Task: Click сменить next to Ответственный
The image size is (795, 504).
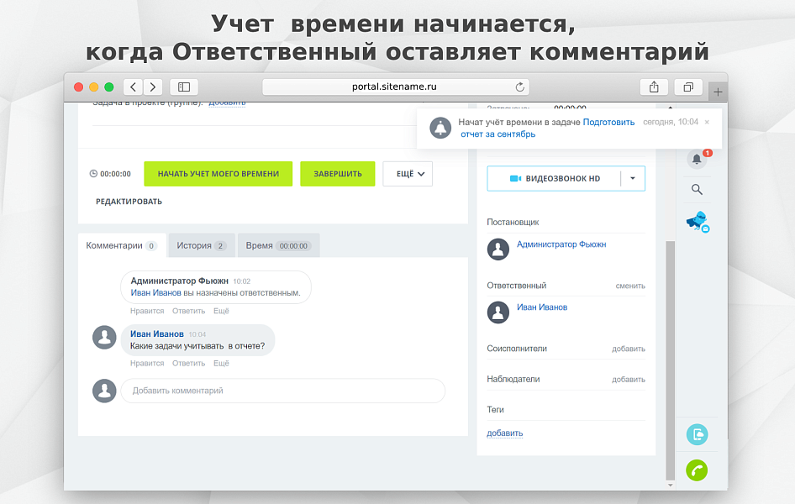Action: 633,286
